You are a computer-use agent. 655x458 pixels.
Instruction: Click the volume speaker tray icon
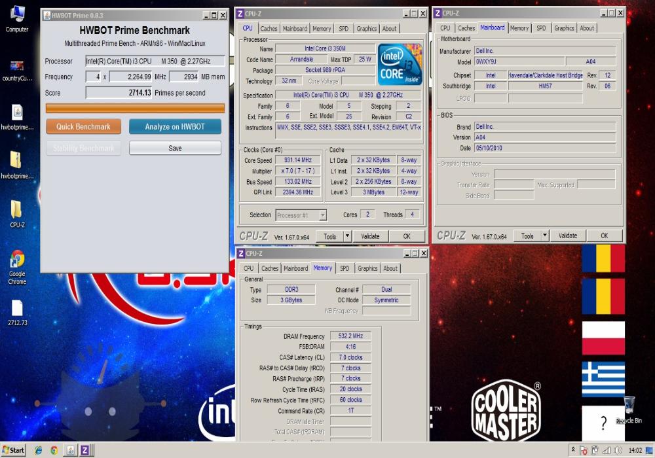point(619,451)
